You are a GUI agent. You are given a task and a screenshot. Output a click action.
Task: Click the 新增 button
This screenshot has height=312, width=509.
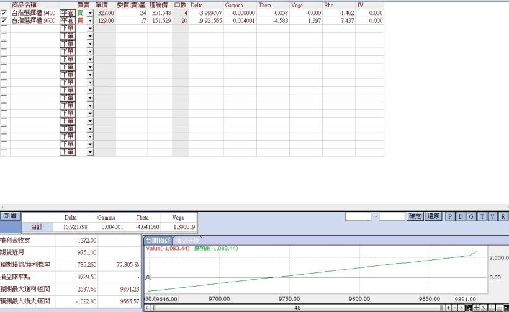[x=9, y=216]
